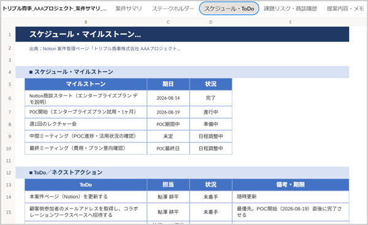Viewport: 368px width, 225px height.
Task: Select the 最終ミーティング milestone cell
Action: (x=86, y=149)
